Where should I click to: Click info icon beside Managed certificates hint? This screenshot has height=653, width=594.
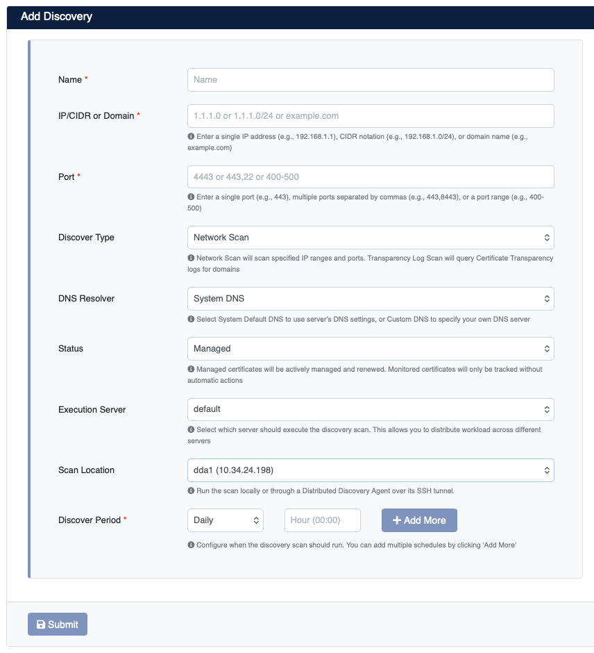click(x=191, y=369)
